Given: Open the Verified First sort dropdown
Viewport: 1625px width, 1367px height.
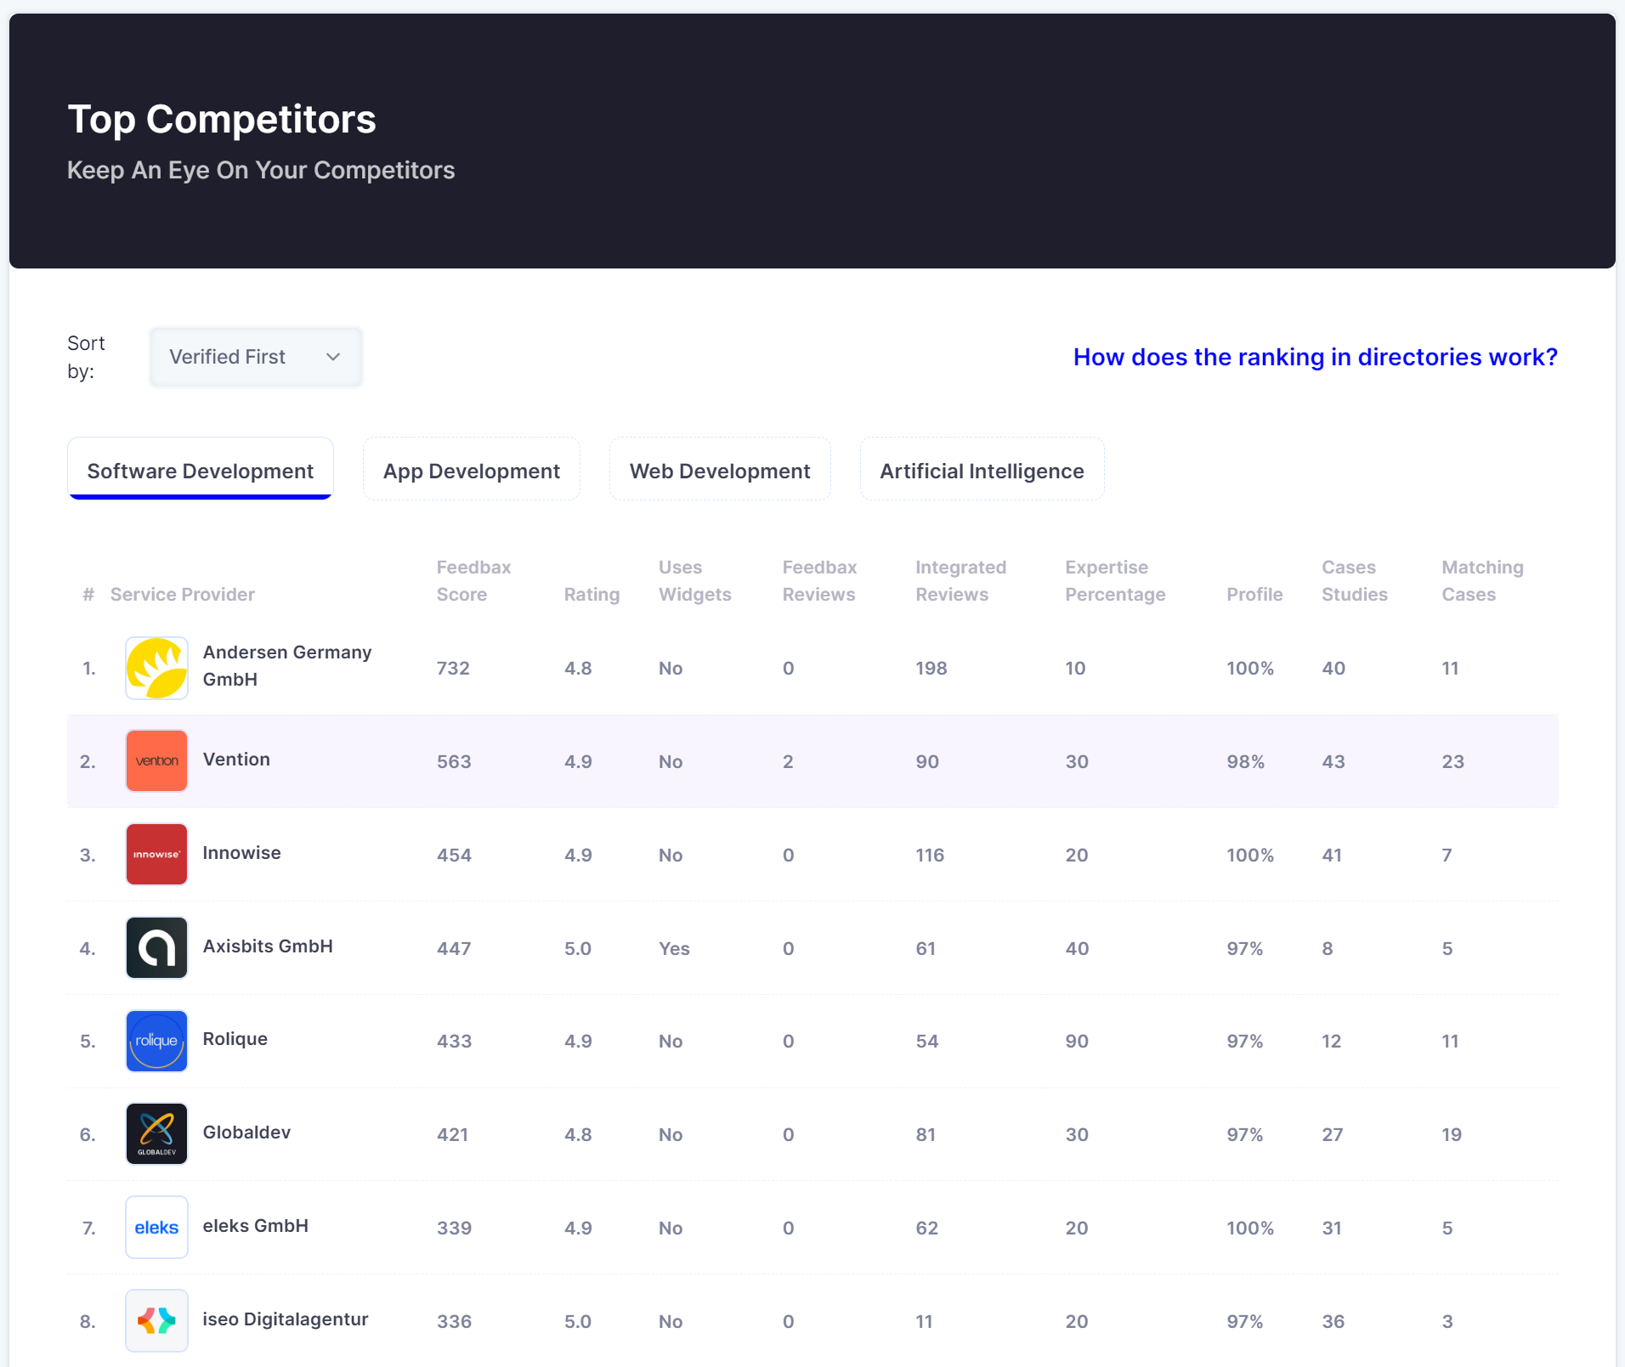Looking at the screenshot, I should [256, 357].
